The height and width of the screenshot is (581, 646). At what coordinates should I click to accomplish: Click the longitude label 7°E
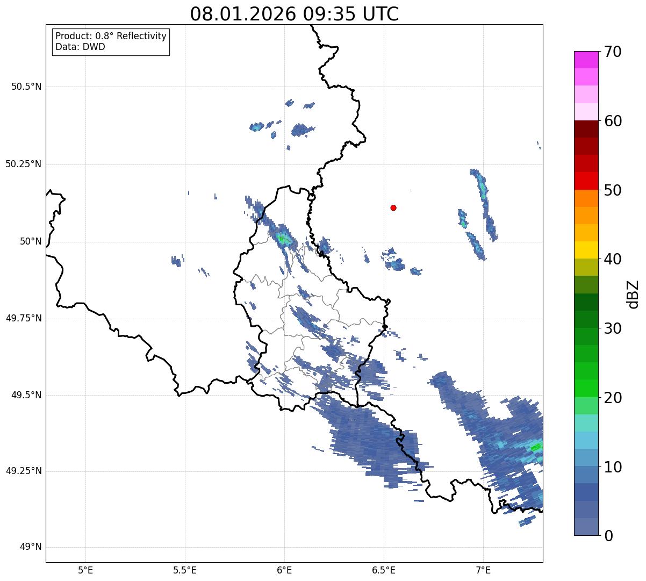click(x=483, y=570)
